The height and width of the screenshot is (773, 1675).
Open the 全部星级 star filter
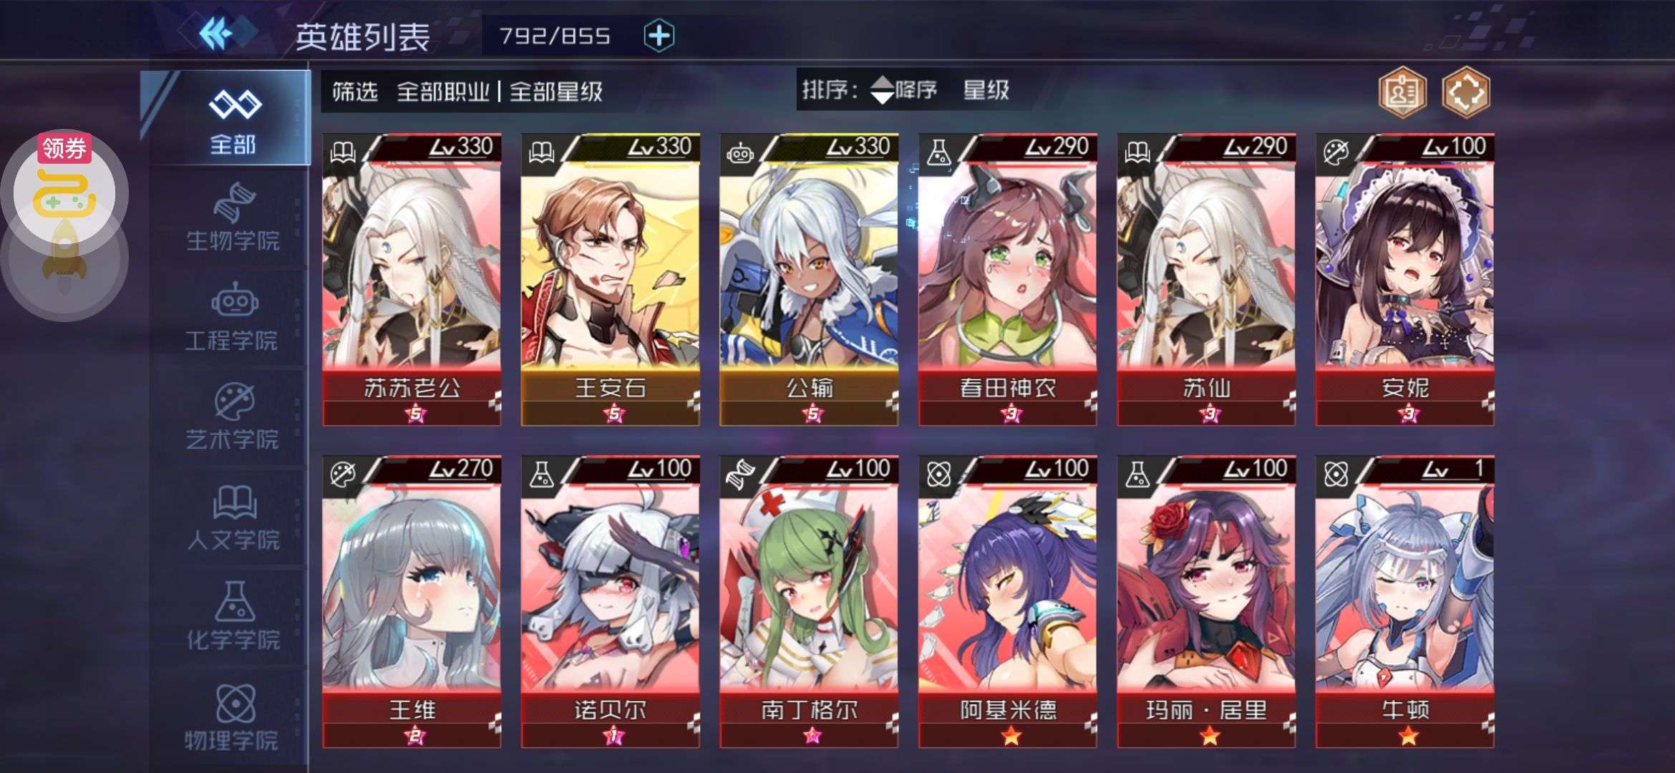pyautogui.click(x=555, y=92)
